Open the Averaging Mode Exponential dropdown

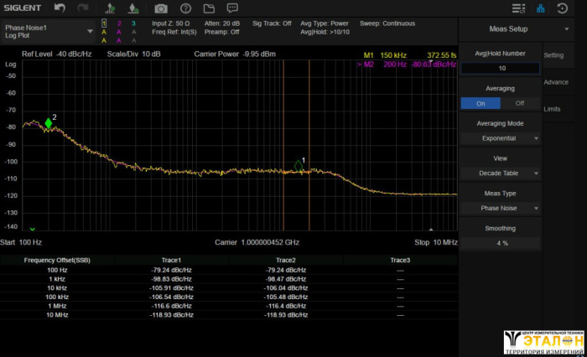(x=500, y=138)
